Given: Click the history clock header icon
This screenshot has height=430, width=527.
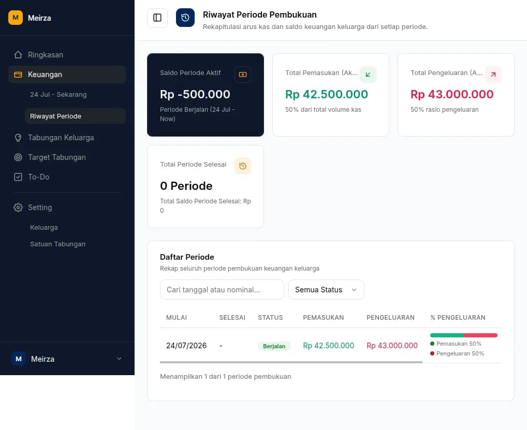Looking at the screenshot, I should coord(185,18).
